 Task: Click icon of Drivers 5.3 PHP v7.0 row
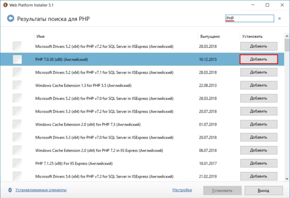[x=17, y=137]
